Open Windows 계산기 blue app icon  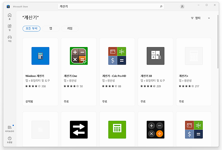tap(40, 56)
